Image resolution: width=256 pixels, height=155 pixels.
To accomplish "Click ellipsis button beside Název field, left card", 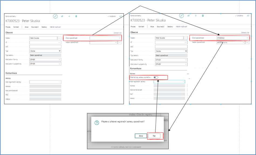I will 59,38.
